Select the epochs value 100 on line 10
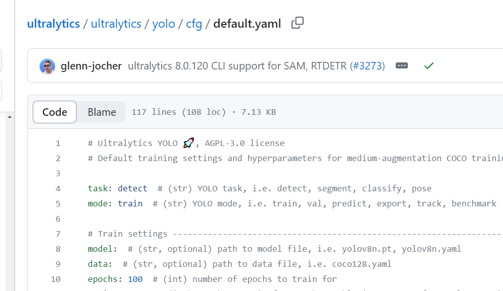 (x=135, y=279)
